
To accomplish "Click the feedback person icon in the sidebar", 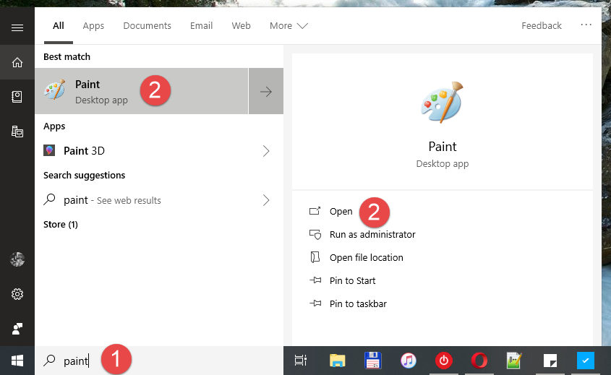I will point(17,329).
